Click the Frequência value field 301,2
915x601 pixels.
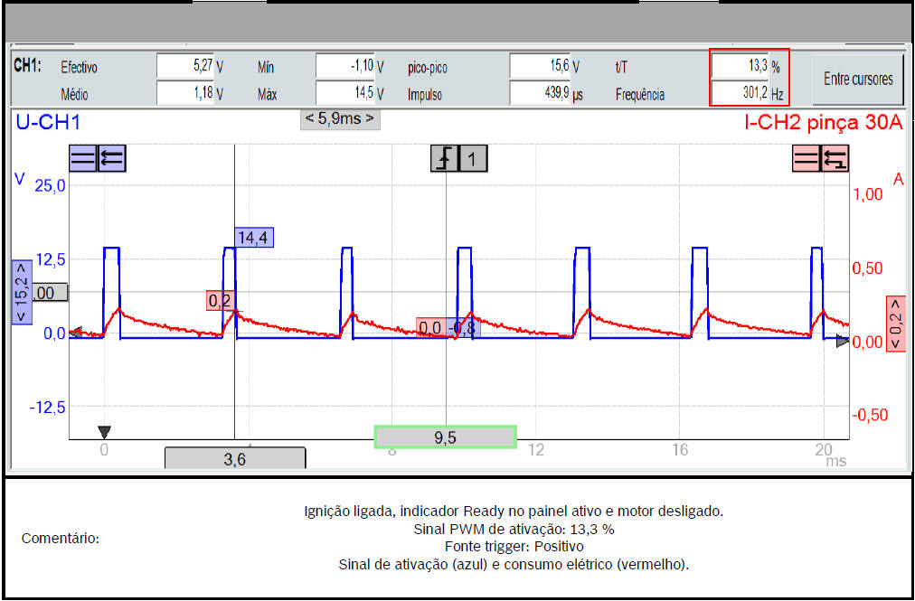click(x=739, y=93)
